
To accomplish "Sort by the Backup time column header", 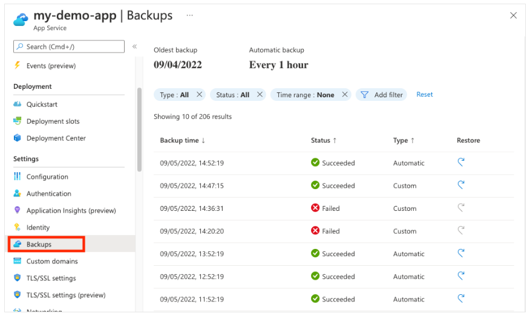I will 183,140.
